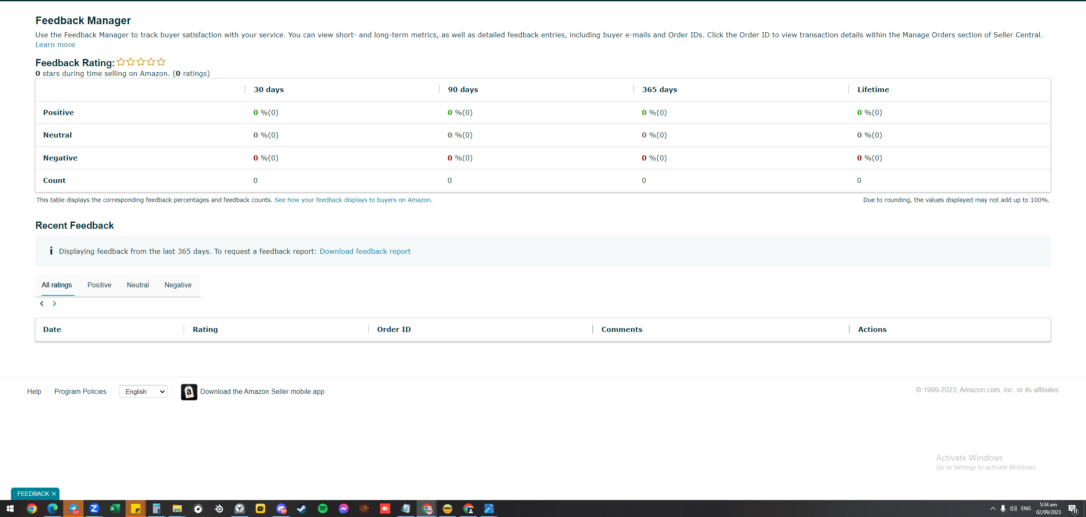This screenshot has width=1086, height=517.
Task: Open the Windows Start menu
Action: [10, 509]
